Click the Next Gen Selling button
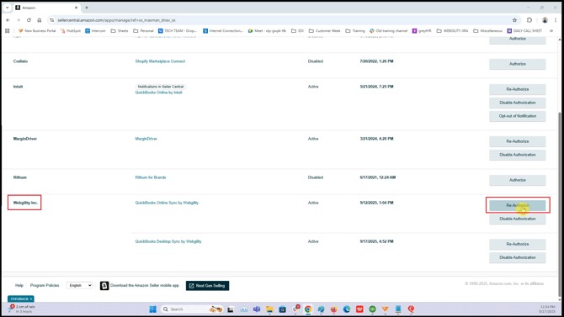The width and height of the screenshot is (564, 317). [x=208, y=286]
